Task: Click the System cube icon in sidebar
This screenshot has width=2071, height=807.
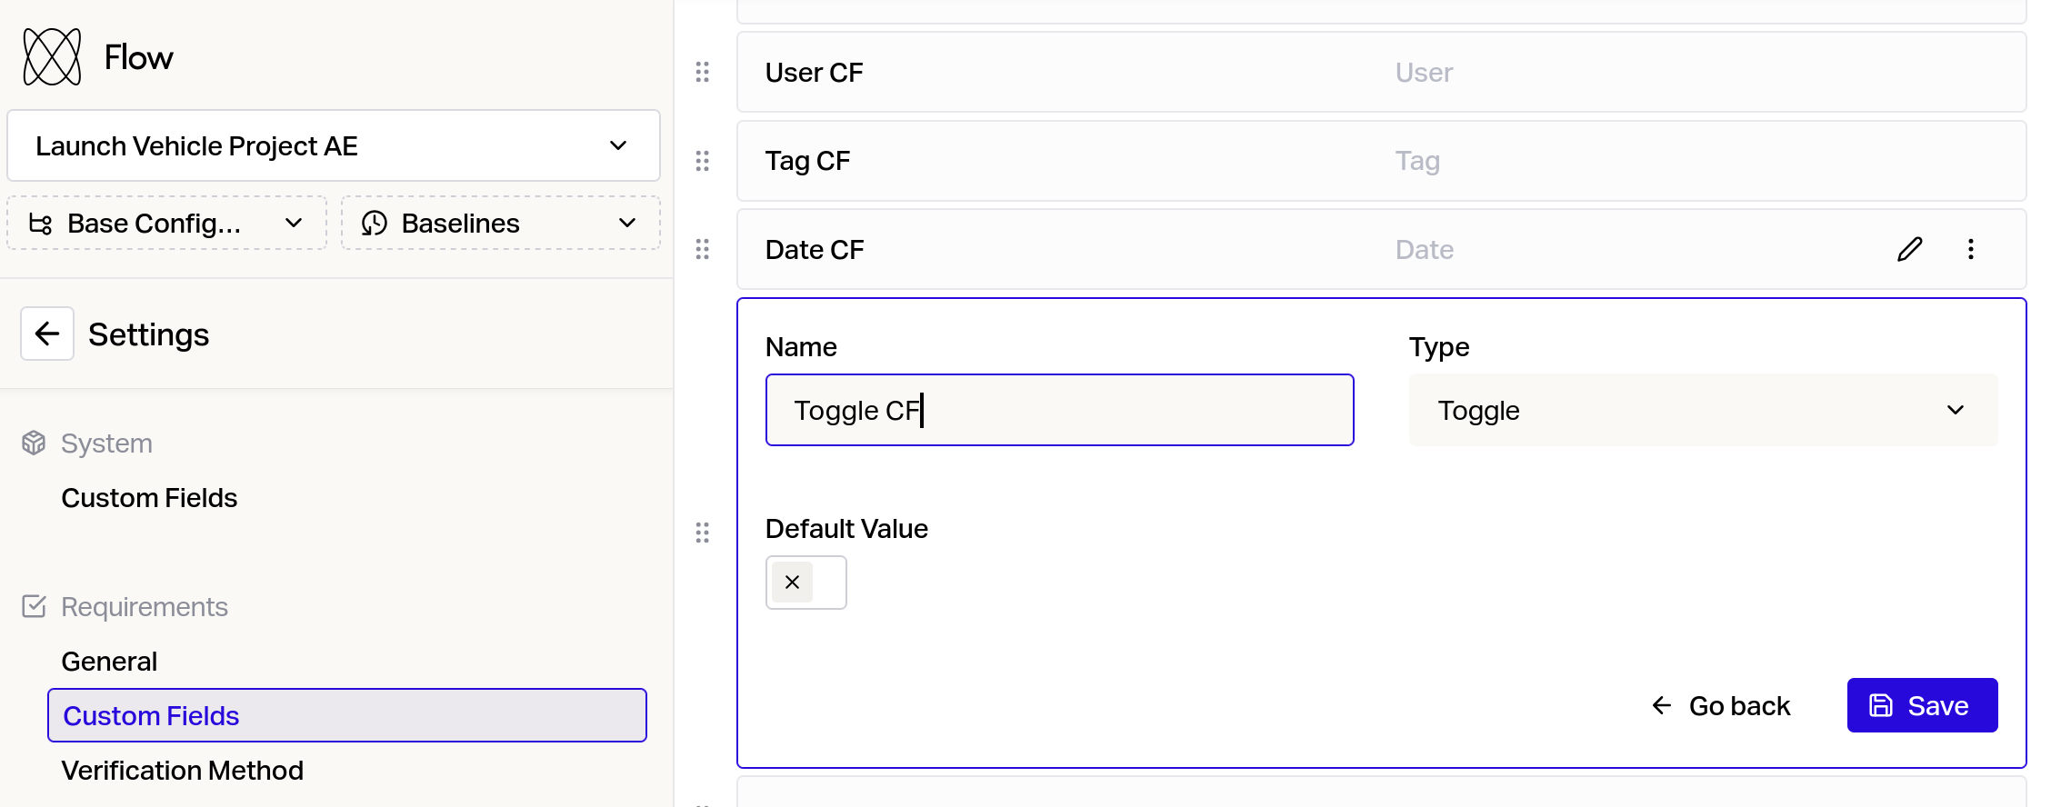Action: coord(34,443)
